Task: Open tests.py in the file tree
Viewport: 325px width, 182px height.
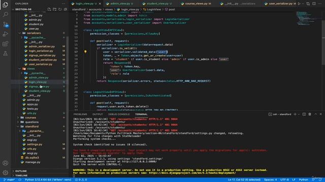Action: [x=32, y=109]
